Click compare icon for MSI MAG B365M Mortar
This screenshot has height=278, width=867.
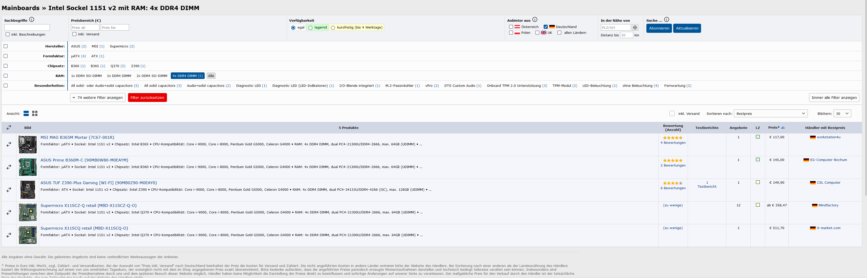(9, 144)
